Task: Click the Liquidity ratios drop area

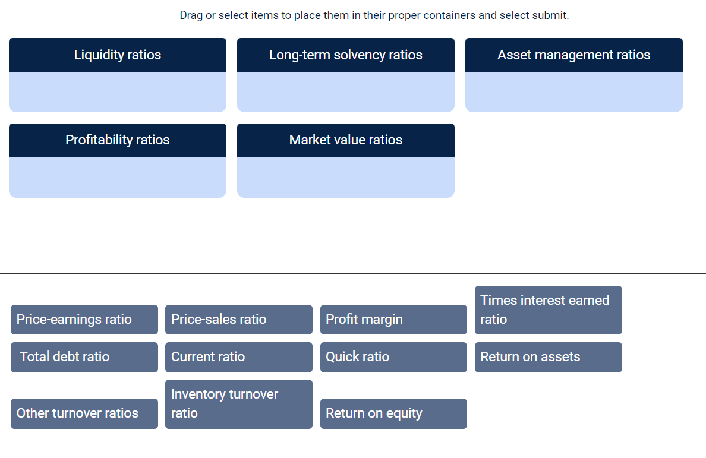Action: point(117,92)
